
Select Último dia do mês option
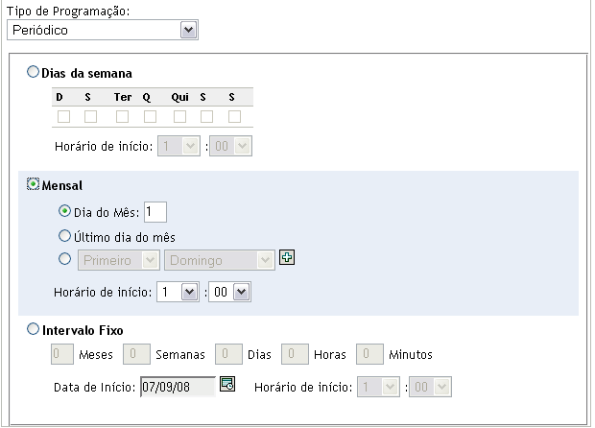[64, 235]
